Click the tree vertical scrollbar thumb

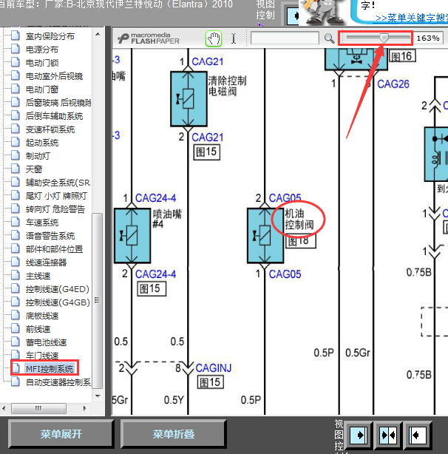click(98, 300)
